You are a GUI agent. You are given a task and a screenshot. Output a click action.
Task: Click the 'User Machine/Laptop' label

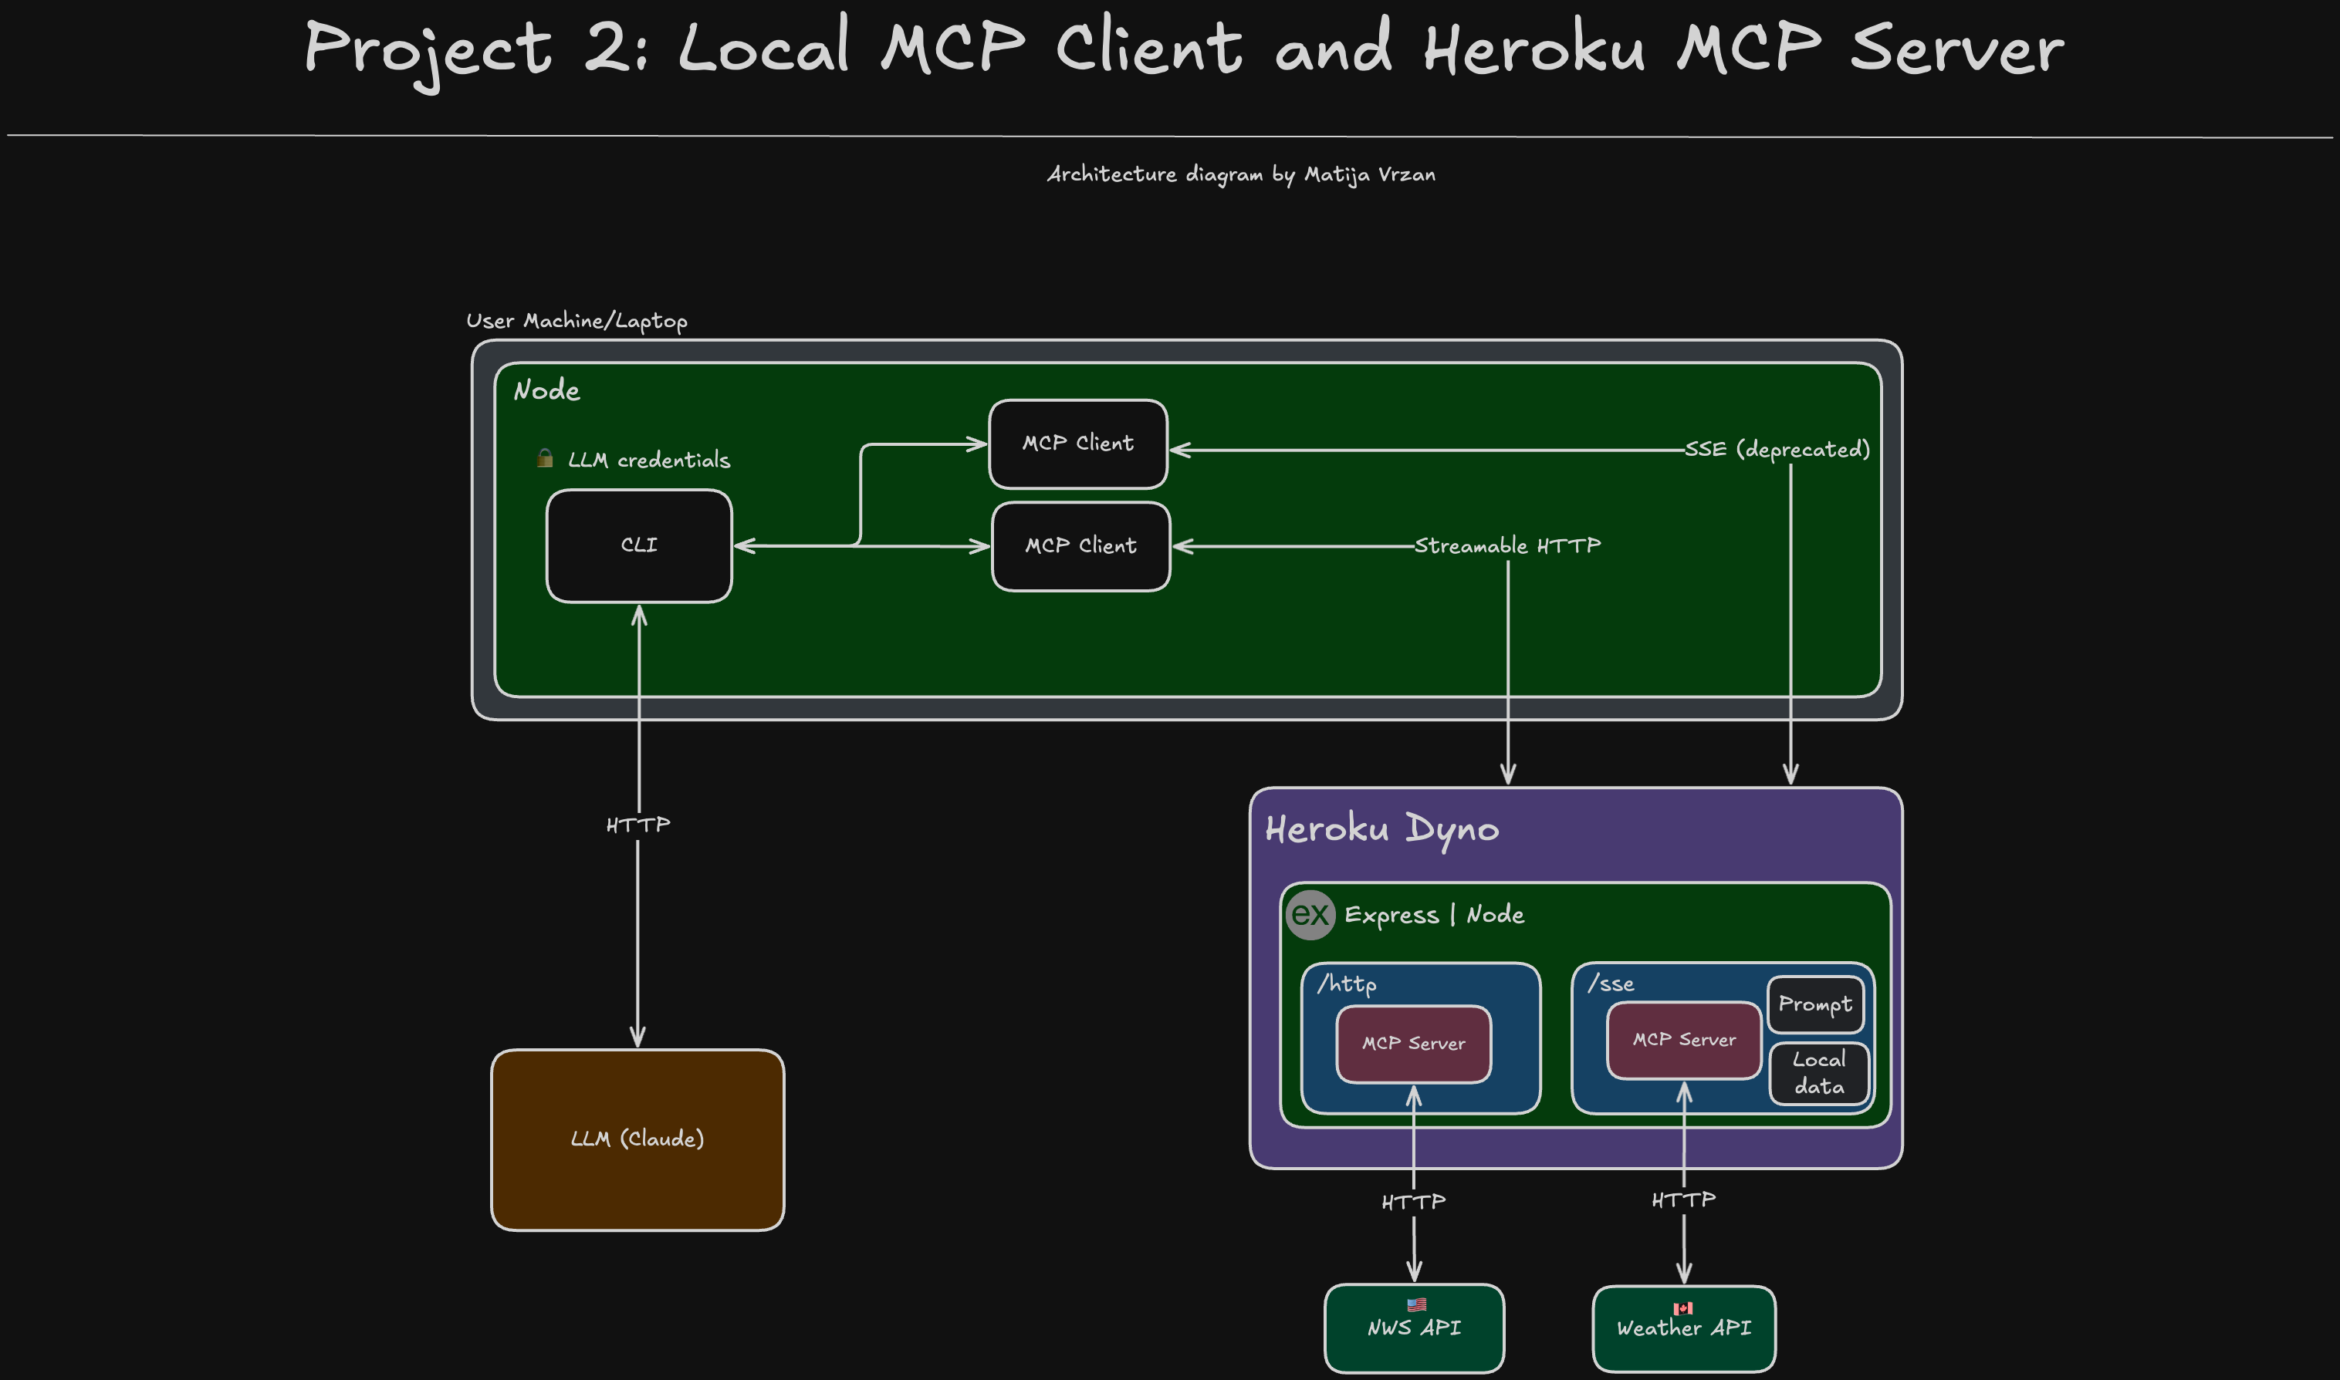coord(576,321)
